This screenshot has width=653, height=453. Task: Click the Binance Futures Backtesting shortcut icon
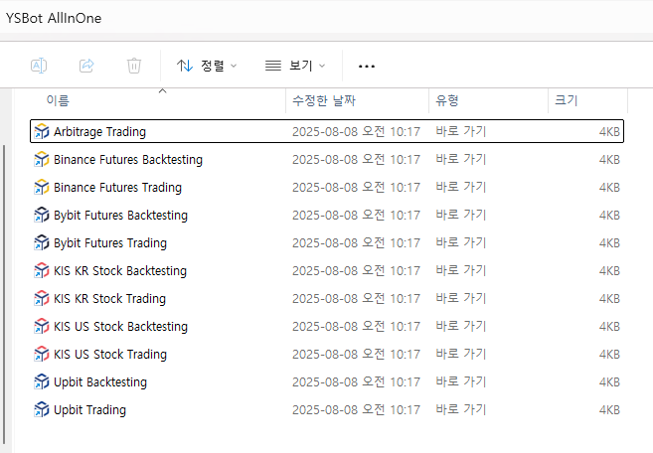tap(41, 160)
